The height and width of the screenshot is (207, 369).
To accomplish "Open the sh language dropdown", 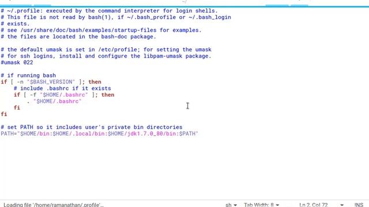I will [231, 205].
